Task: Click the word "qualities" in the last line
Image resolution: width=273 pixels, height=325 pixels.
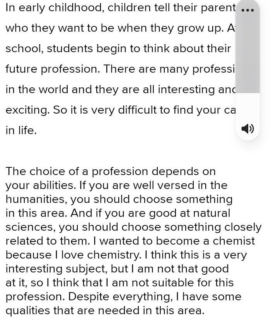Action: click(28, 311)
